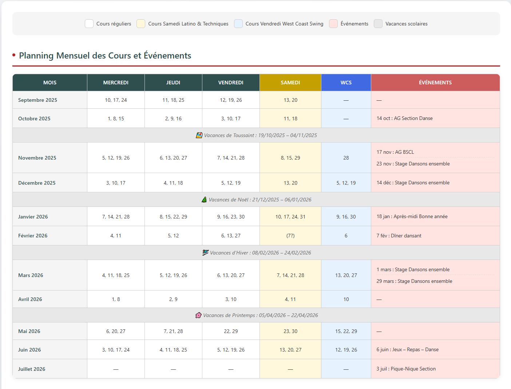Click the flower icon for Vacances de Printemps
Viewport: 511px width, 389px height.
coord(198,315)
